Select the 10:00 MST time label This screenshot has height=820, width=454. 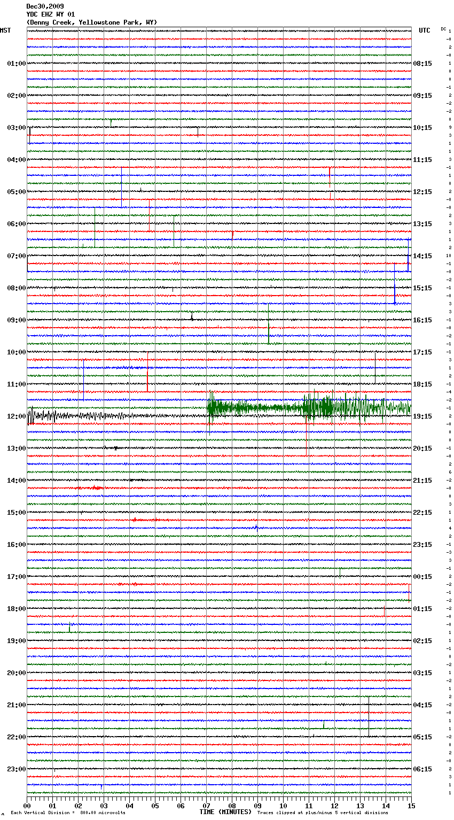pyautogui.click(x=17, y=352)
